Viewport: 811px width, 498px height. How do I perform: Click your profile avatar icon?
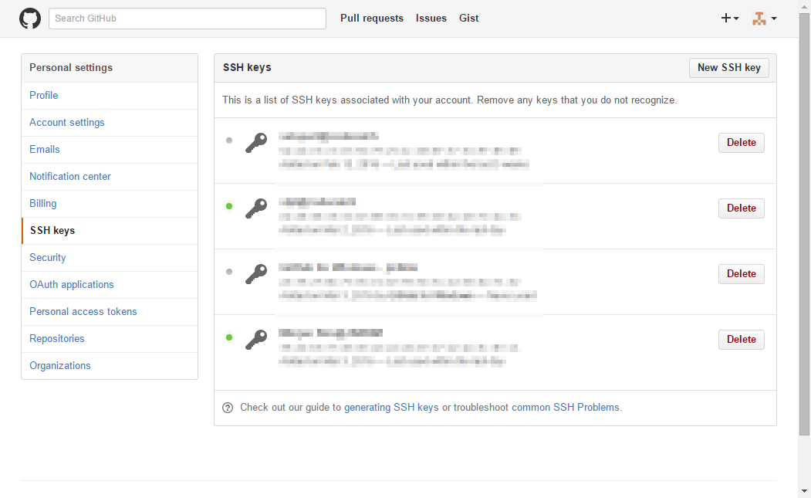759,17
